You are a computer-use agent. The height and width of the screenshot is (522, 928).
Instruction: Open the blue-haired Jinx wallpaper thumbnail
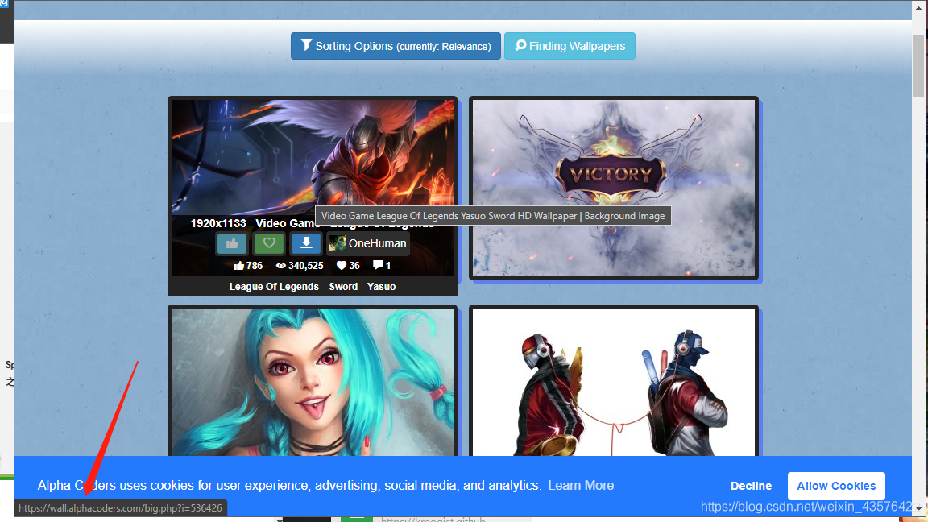[313, 382]
